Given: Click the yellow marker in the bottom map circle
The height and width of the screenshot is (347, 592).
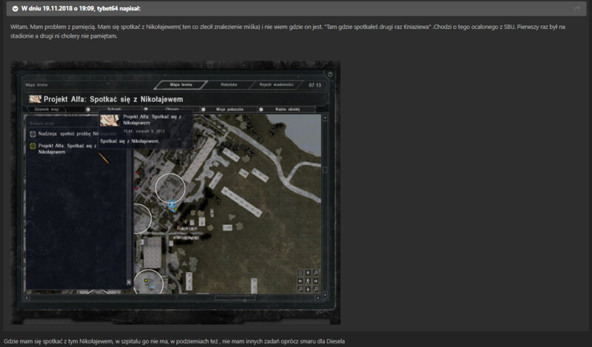Looking at the screenshot, I should (147, 280).
